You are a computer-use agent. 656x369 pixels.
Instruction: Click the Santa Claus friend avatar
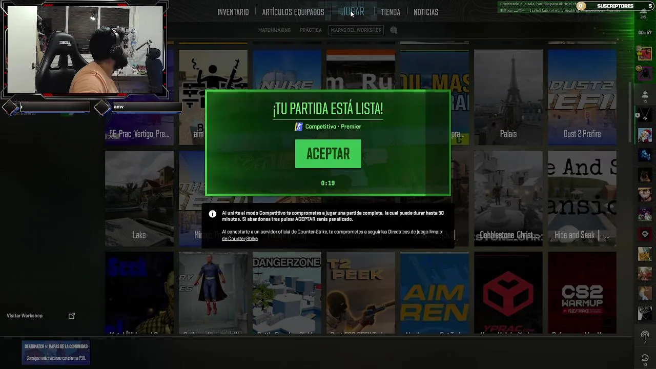tap(645, 136)
